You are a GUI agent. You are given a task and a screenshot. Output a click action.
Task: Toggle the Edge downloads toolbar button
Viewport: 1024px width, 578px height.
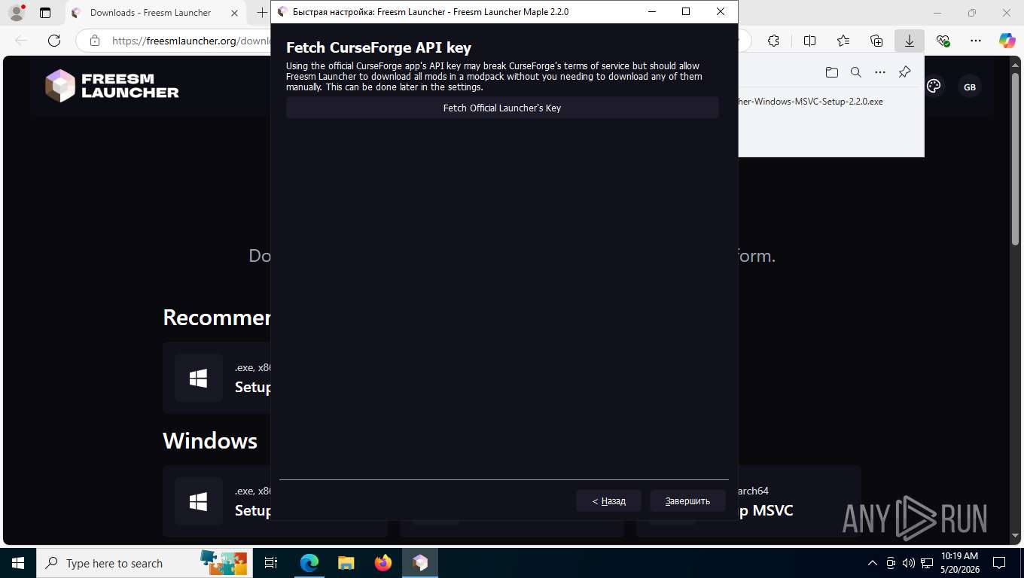910,41
